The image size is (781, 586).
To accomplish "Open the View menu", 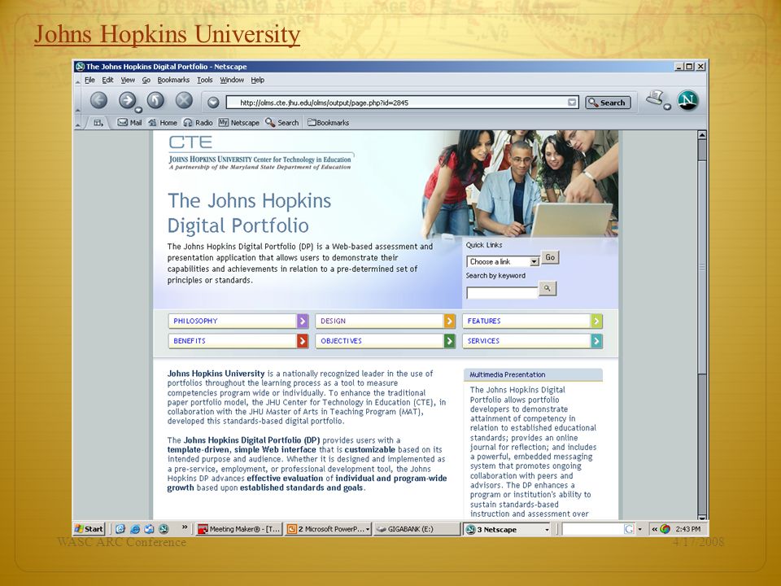I will click(128, 80).
